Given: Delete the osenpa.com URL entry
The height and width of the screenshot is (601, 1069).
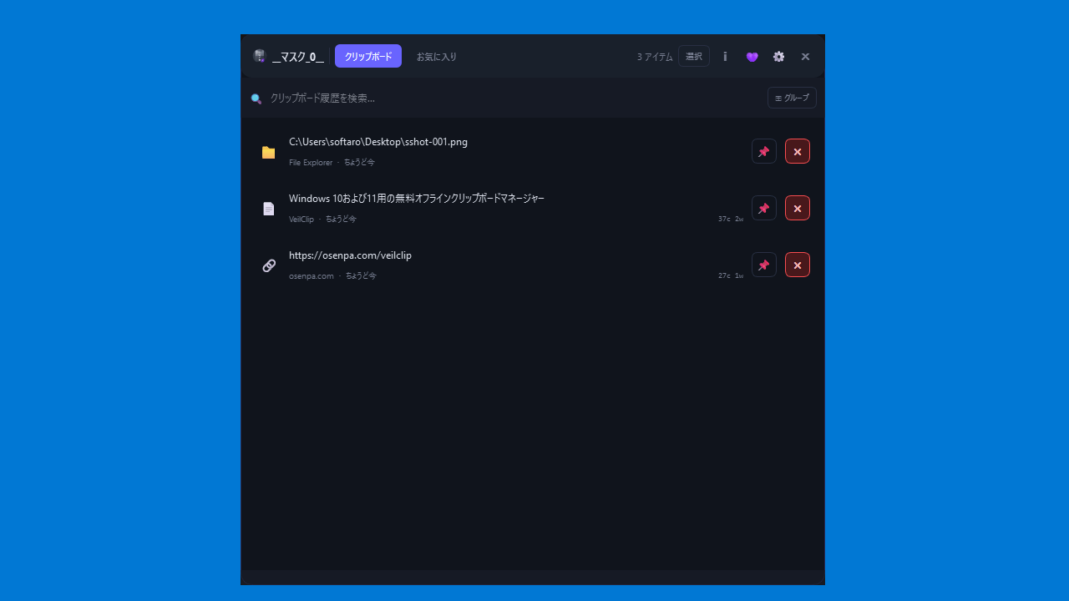Looking at the screenshot, I should click(x=797, y=265).
